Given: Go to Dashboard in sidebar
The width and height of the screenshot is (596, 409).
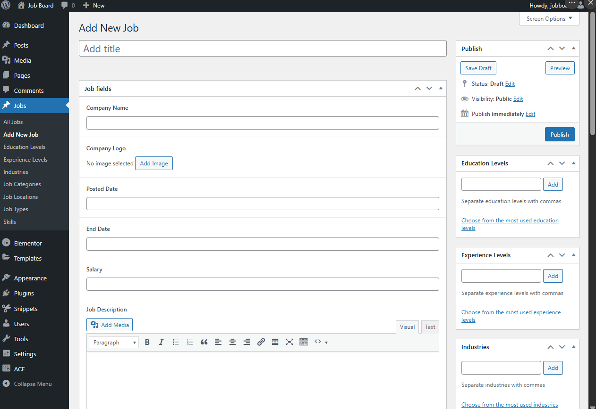Looking at the screenshot, I should pyautogui.click(x=29, y=25).
